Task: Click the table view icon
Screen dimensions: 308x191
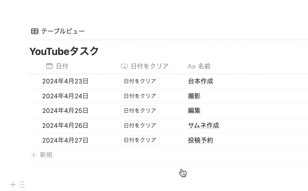Action: pyautogui.click(x=35, y=31)
